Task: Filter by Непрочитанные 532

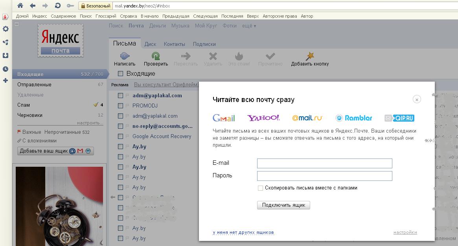Action: click(x=67, y=132)
